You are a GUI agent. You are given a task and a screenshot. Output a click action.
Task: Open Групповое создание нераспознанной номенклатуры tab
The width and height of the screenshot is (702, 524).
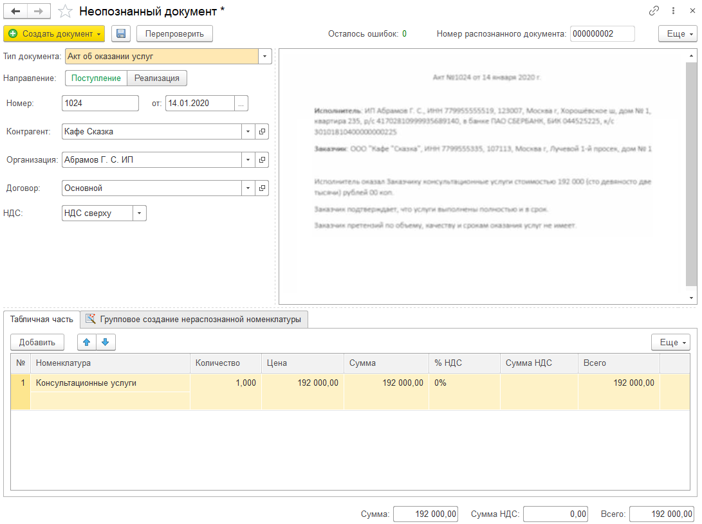pos(194,320)
